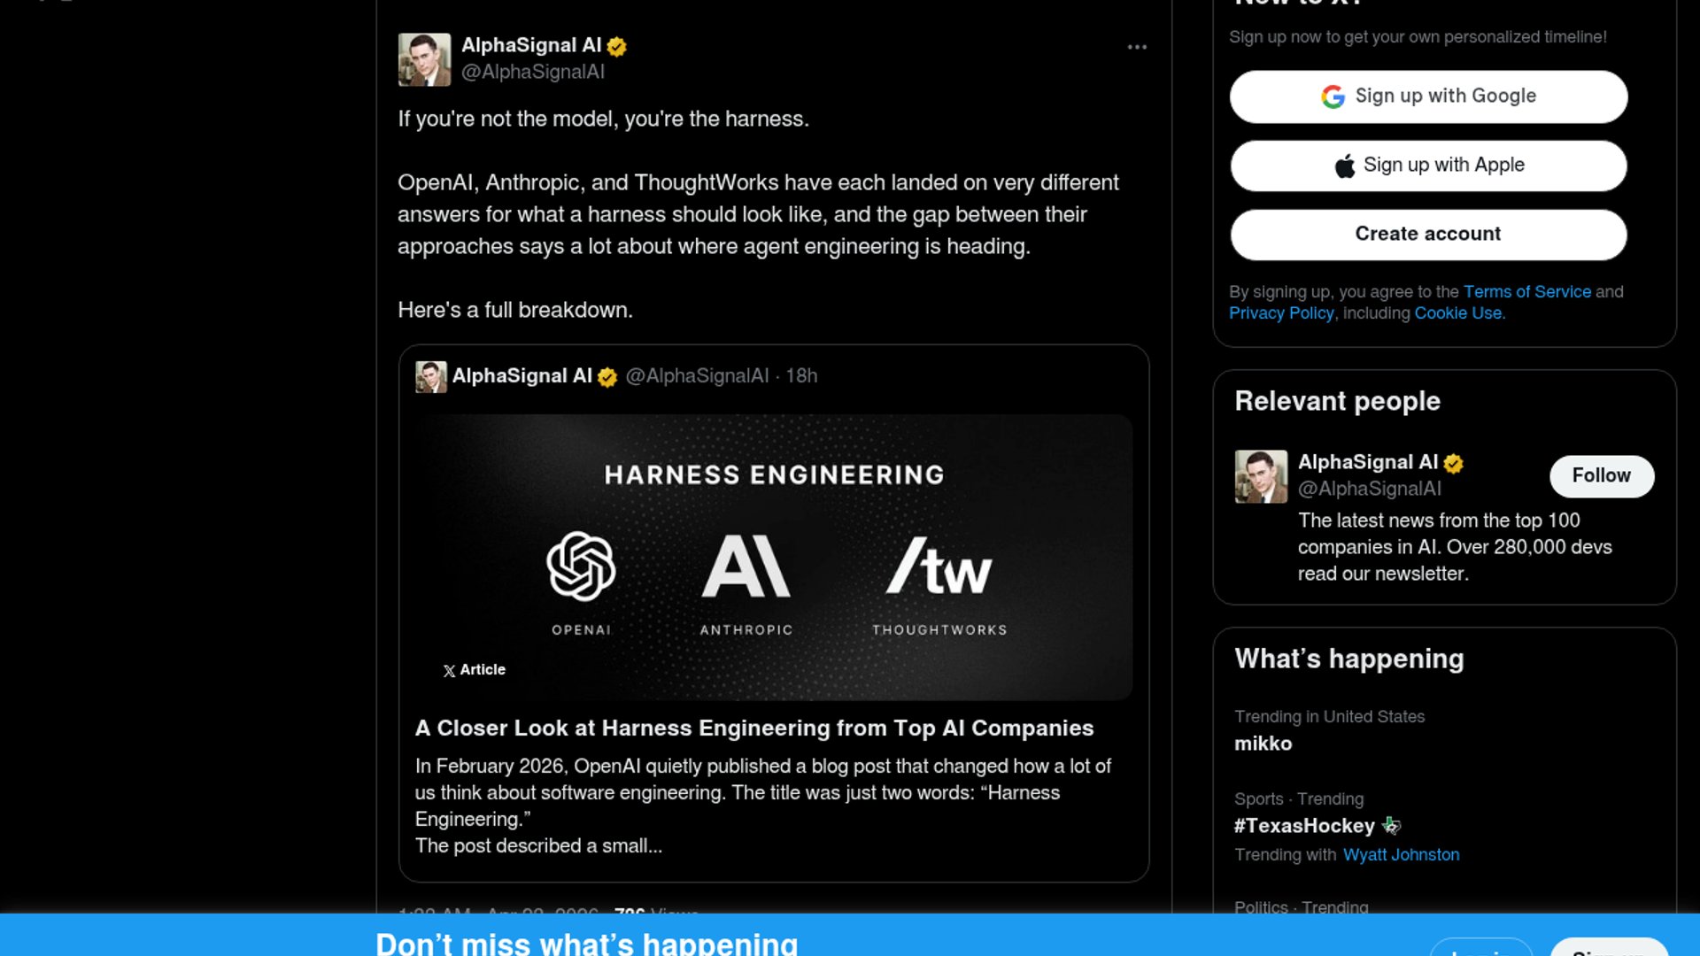This screenshot has height=956, width=1700.
Task: Click the small avatar in the quoted post
Action: [431, 376]
